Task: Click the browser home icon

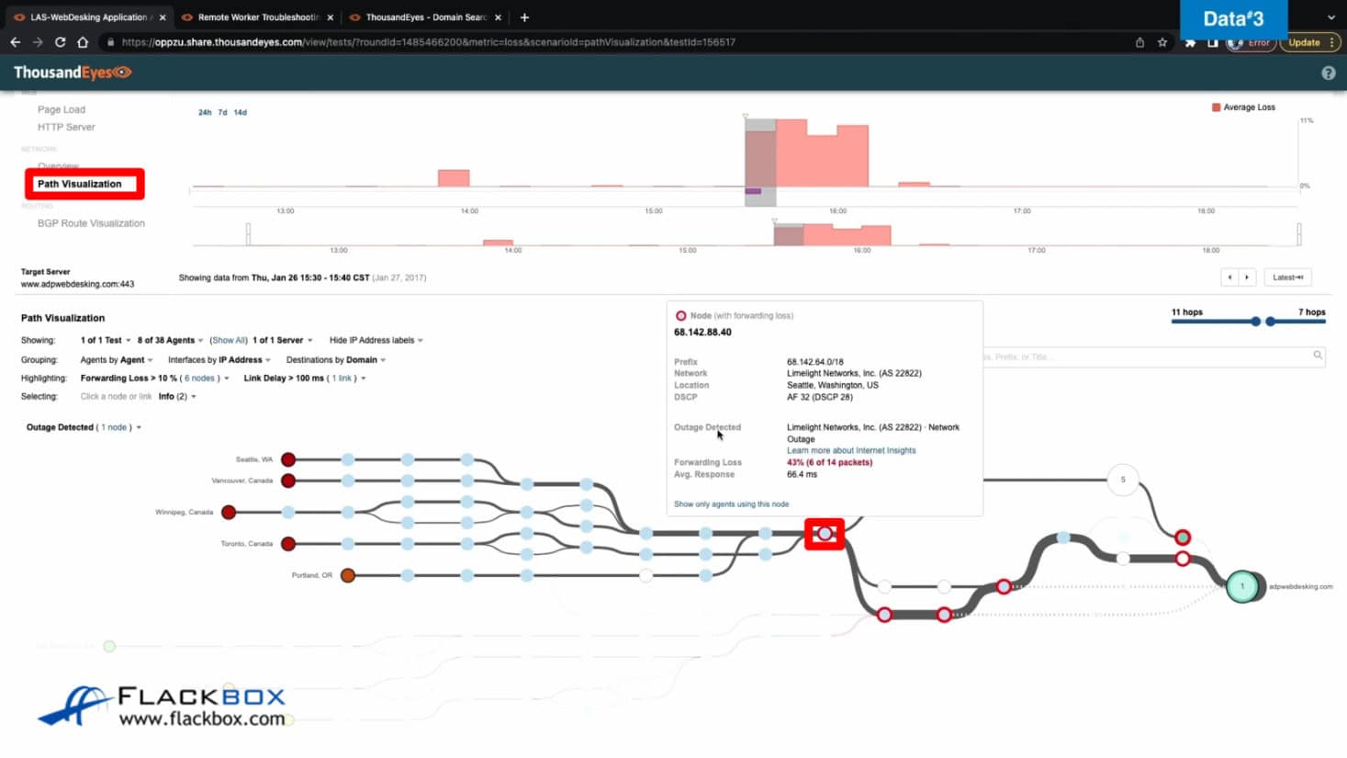Action: click(x=83, y=42)
